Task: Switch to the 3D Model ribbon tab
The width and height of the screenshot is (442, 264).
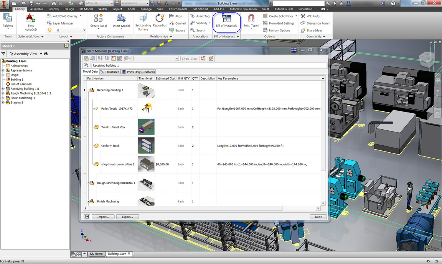Action: (x=86, y=9)
